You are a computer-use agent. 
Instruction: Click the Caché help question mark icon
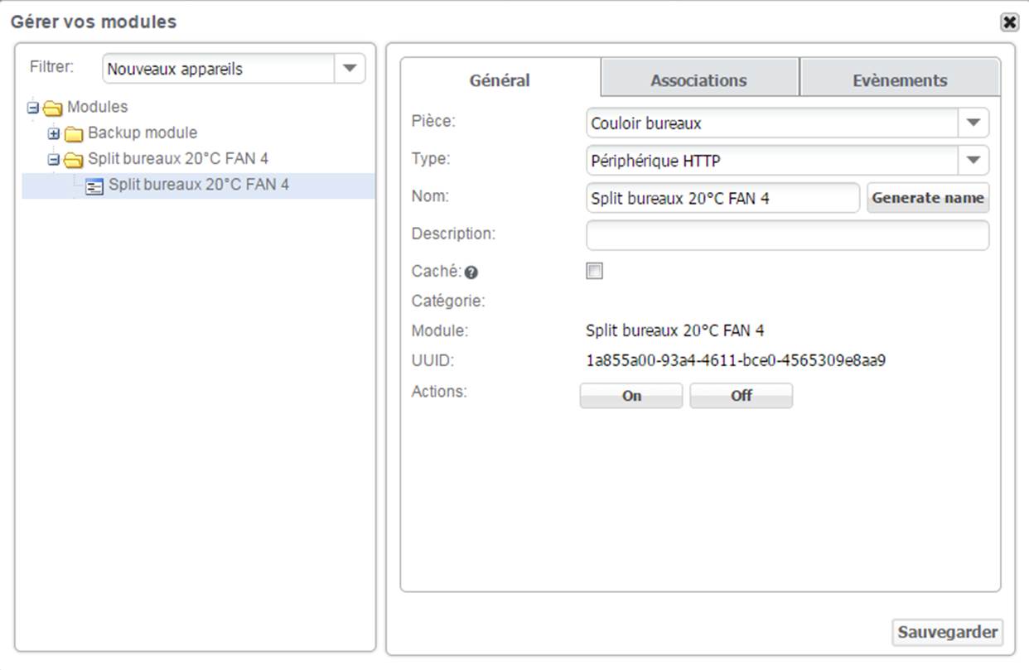pyautogui.click(x=471, y=272)
